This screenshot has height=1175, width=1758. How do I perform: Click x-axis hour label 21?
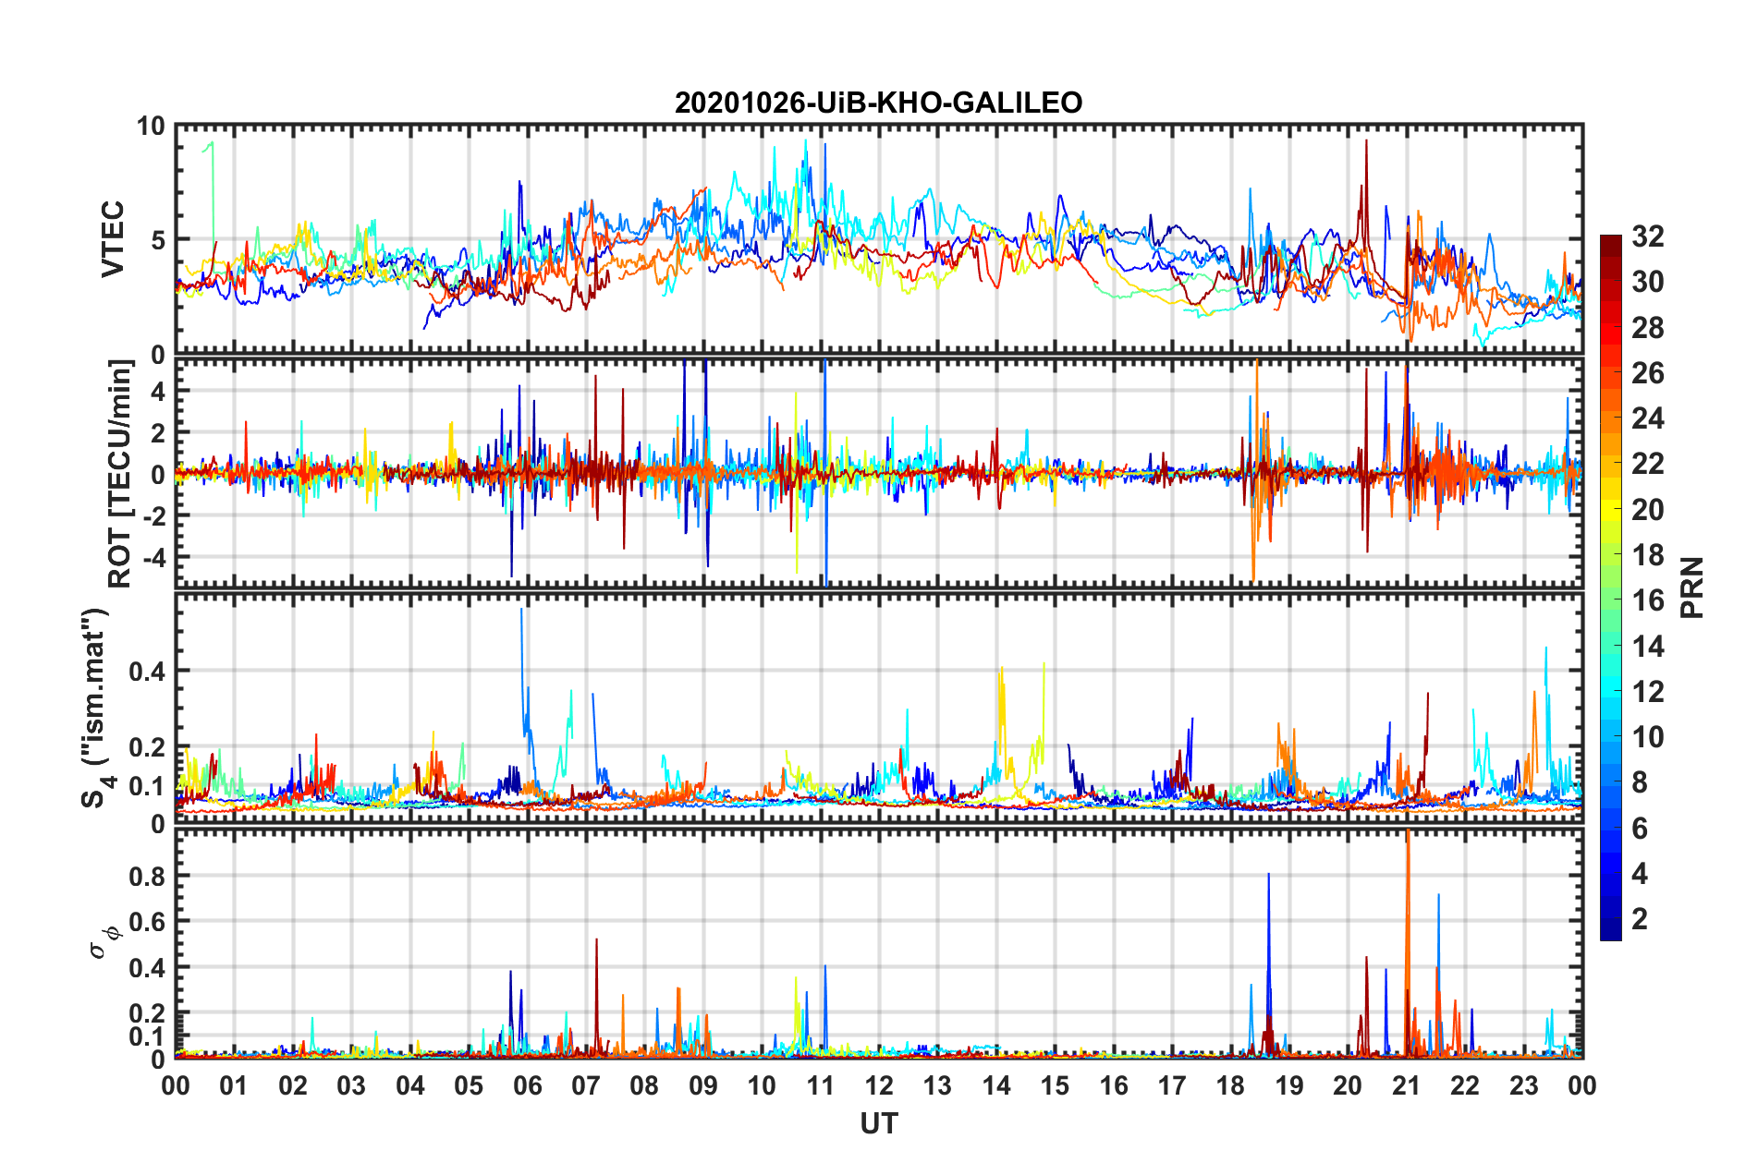tap(1407, 1085)
